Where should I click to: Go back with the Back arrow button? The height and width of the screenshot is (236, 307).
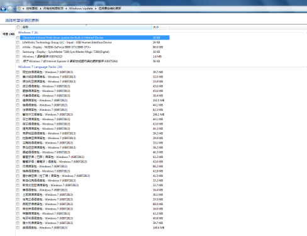(x=3, y=9)
